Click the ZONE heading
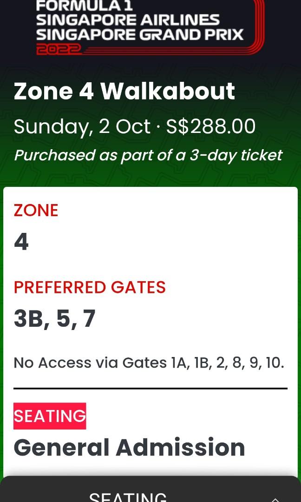301x502 pixels. (x=36, y=210)
